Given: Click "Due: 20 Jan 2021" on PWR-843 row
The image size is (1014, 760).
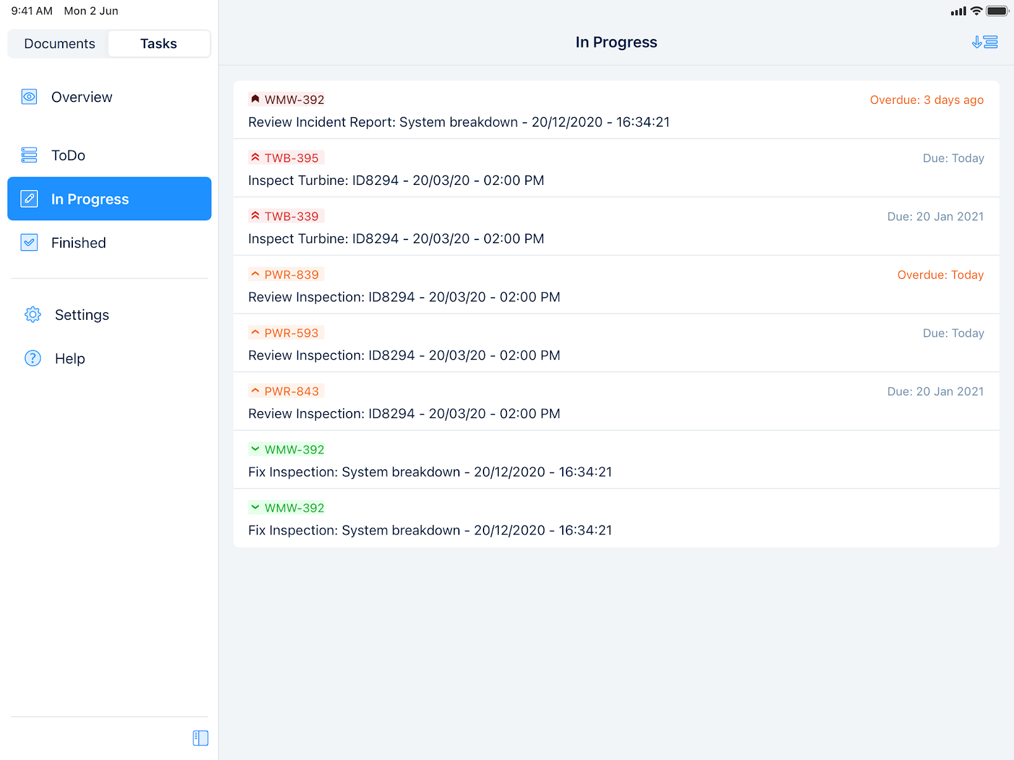Looking at the screenshot, I should tap(935, 391).
